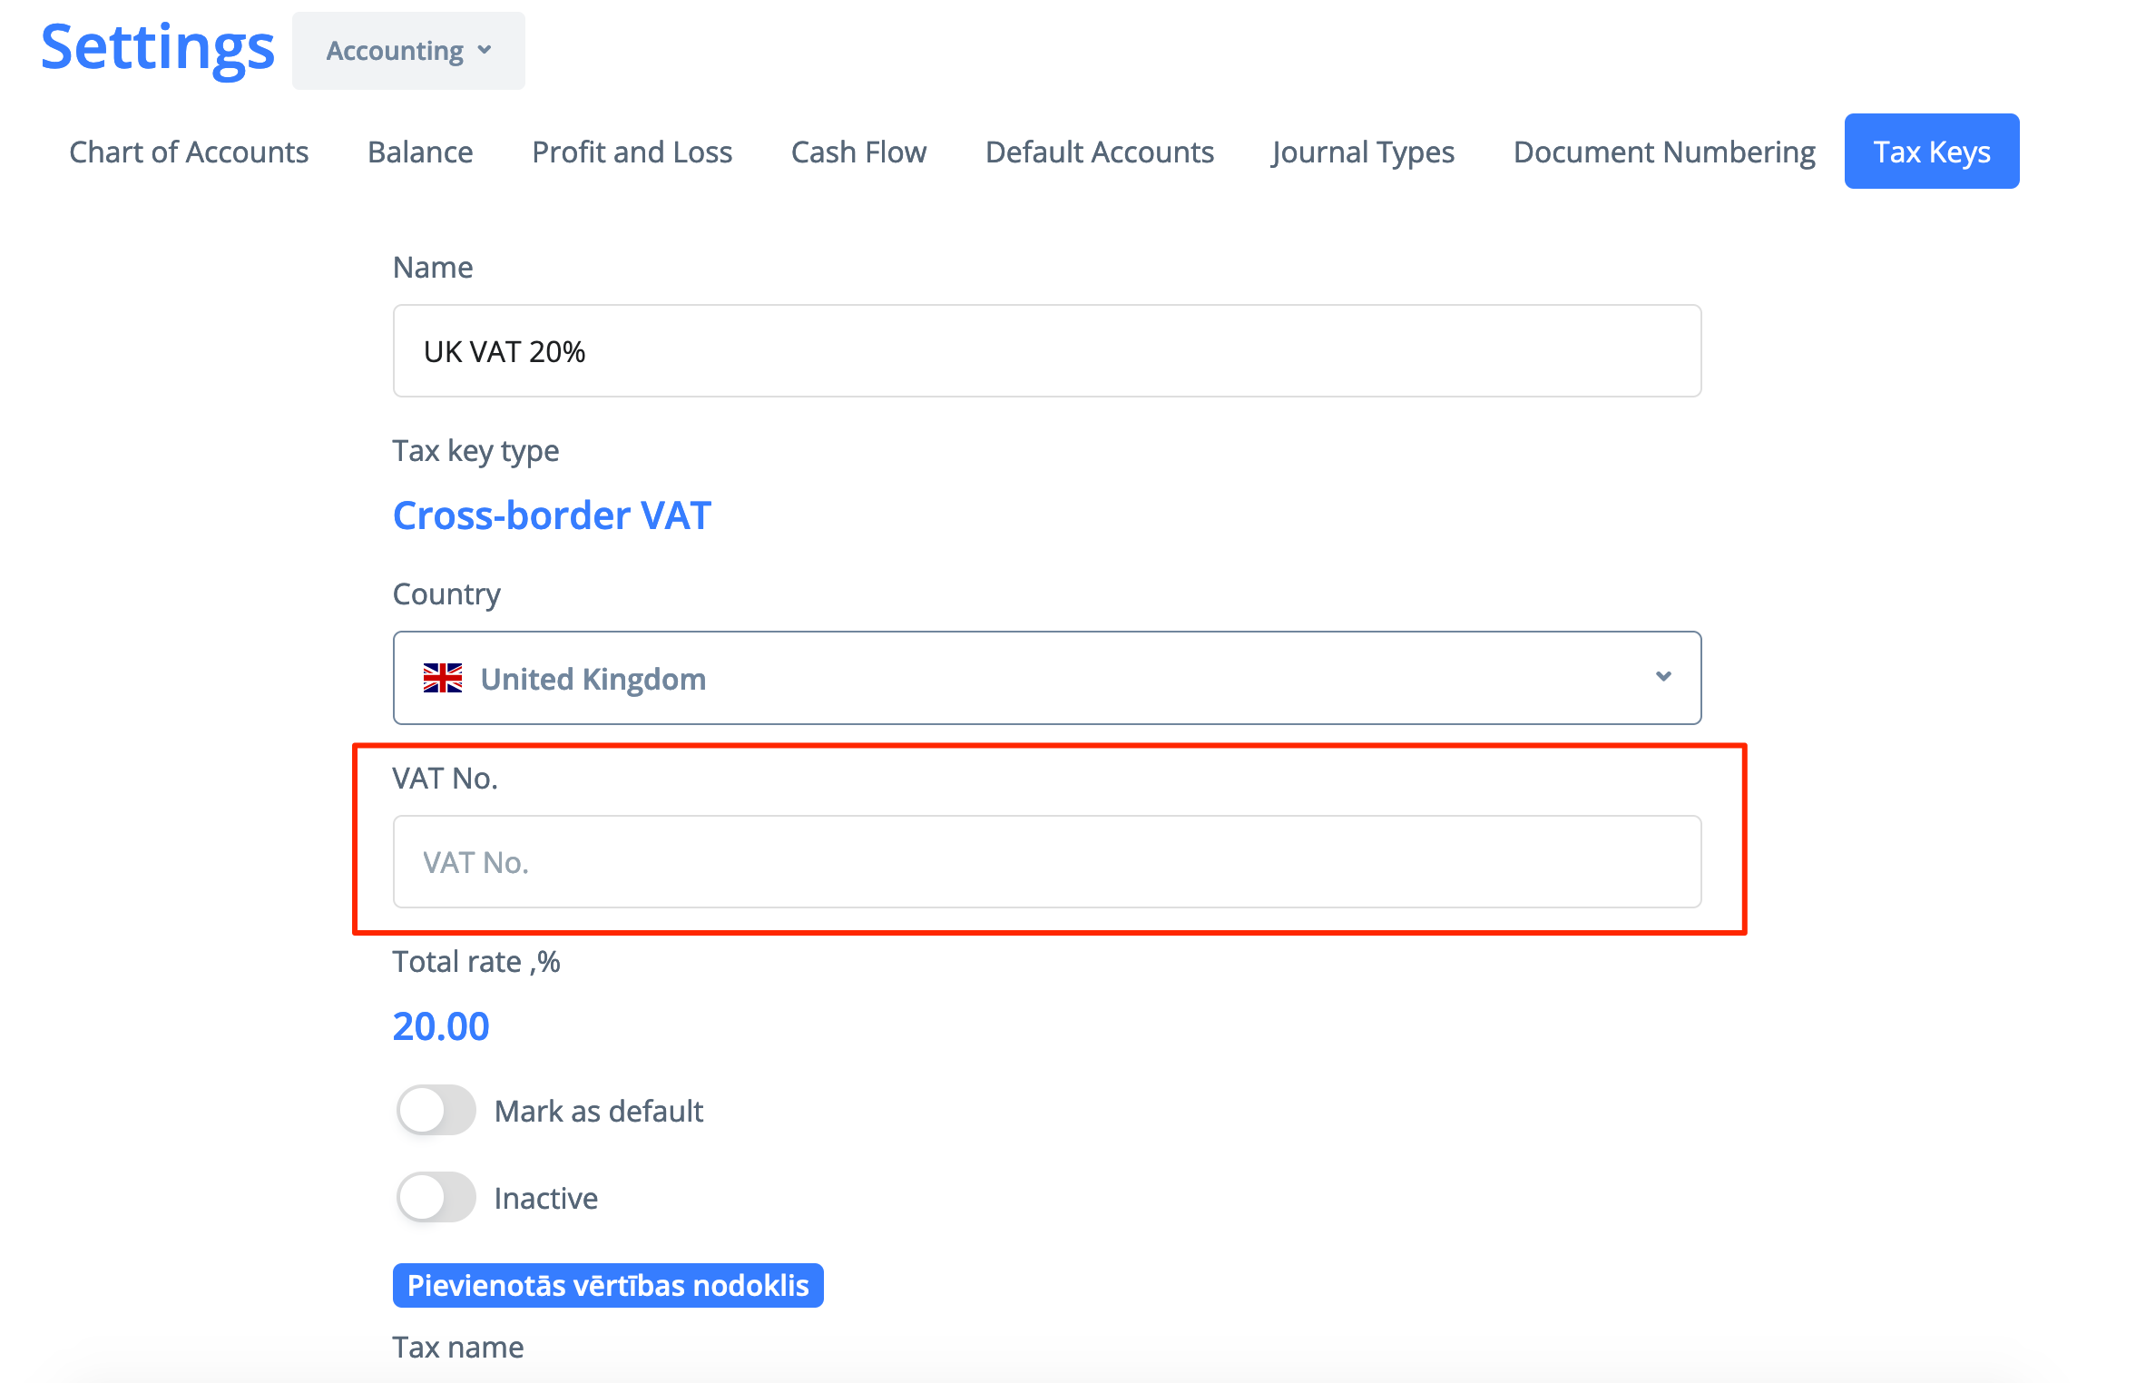This screenshot has height=1383, width=2136.
Task: Click the chevron beside Accounting
Action: [485, 50]
